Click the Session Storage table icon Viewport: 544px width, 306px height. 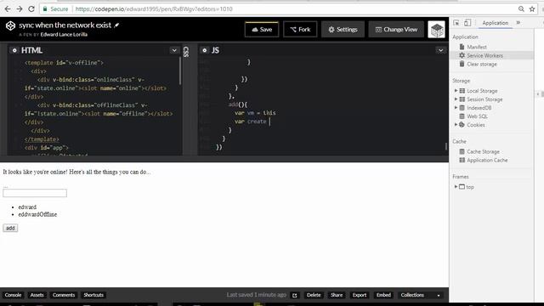coord(462,99)
